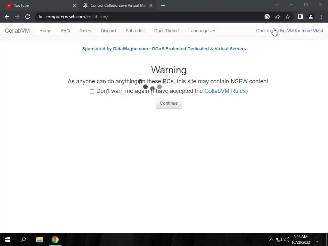Image resolution: width=328 pixels, height=246 pixels.
Task: Open the browser side panel icon
Action: (x=300, y=17)
